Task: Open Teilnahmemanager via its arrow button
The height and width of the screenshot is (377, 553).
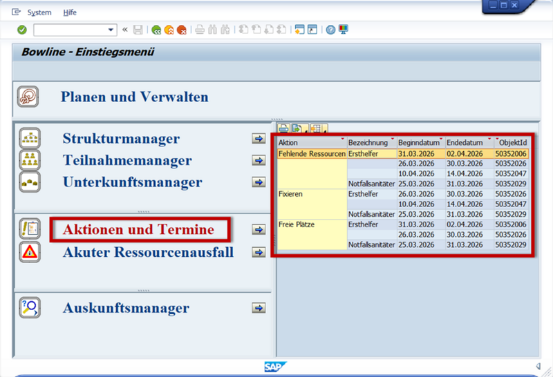Action: [x=259, y=160]
